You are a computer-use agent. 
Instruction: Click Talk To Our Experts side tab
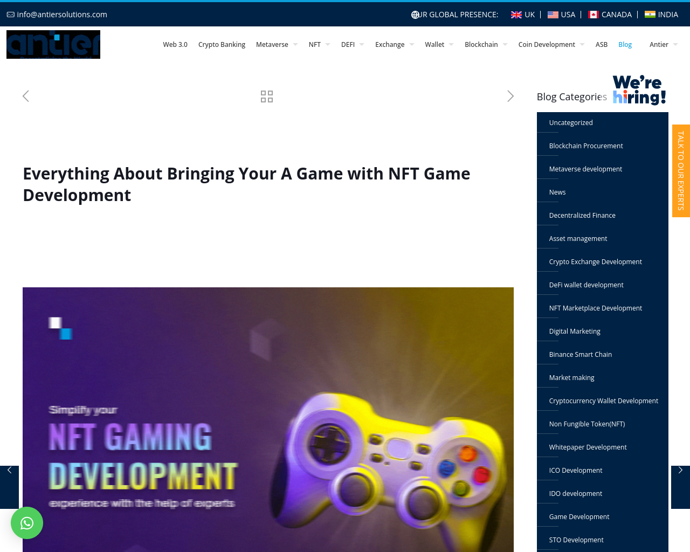(x=681, y=171)
